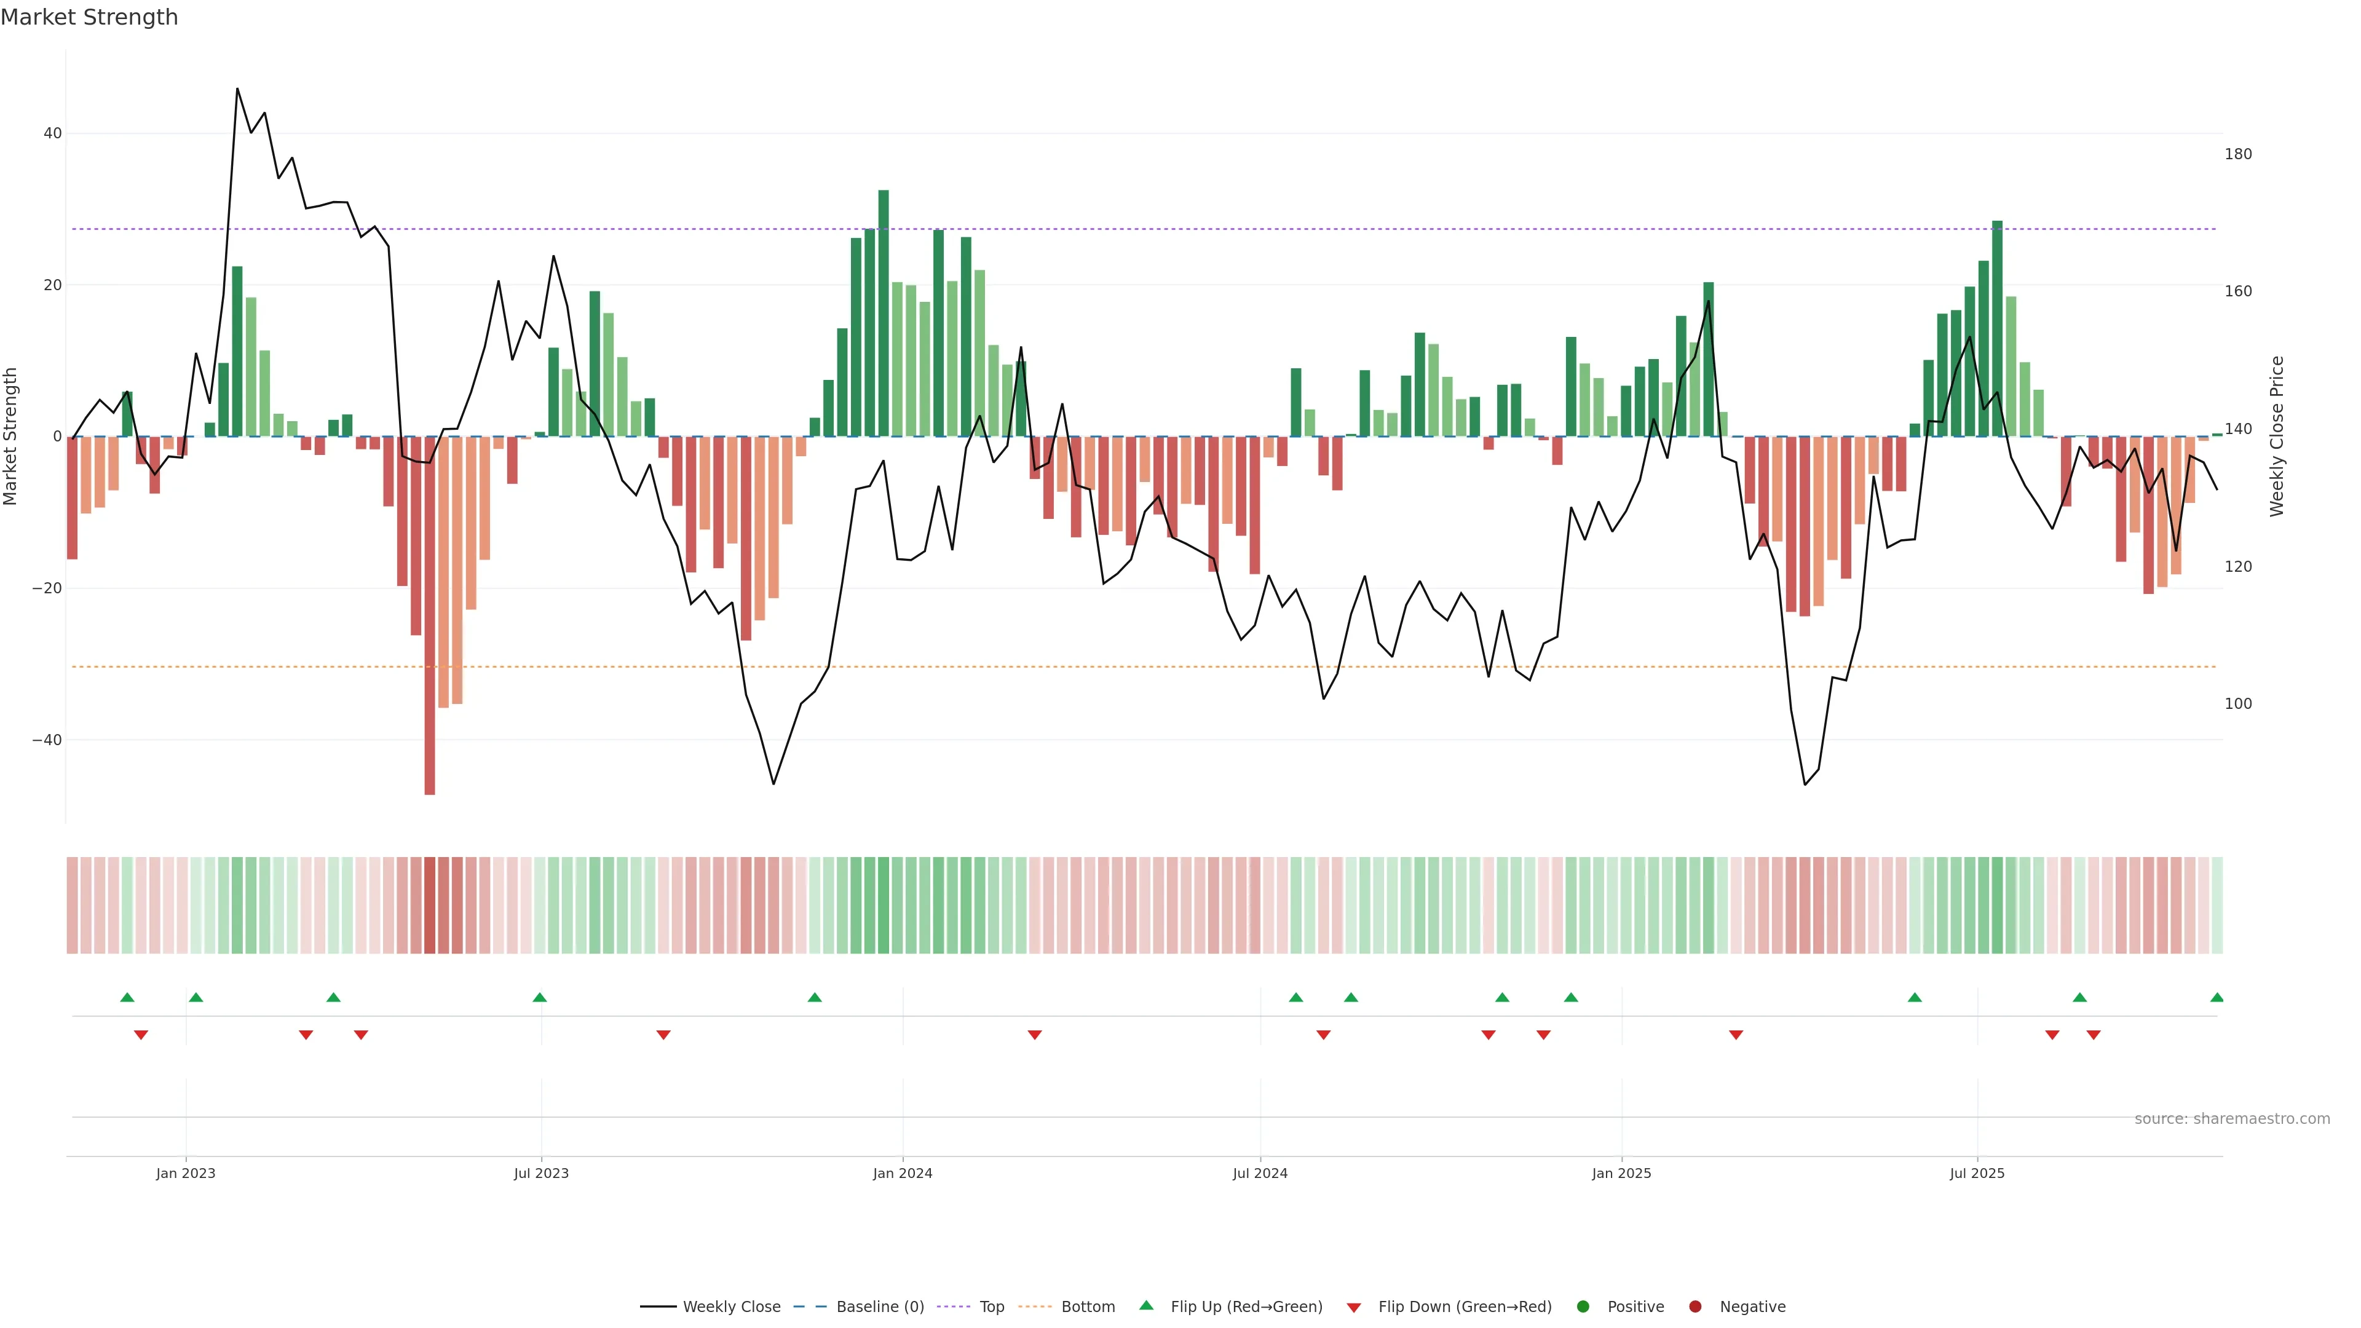This screenshot has height=1328, width=2361.
Task: Click the Weekly Close Price axis title
Action: [2277, 437]
